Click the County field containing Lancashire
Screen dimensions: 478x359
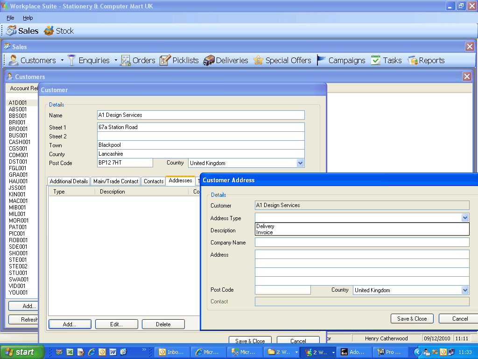click(201, 154)
